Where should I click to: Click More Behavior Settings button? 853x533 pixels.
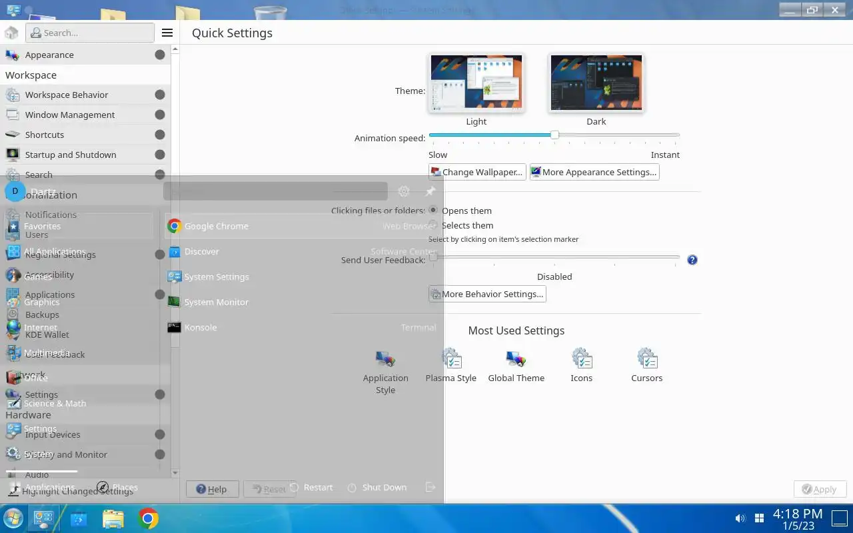487,294
